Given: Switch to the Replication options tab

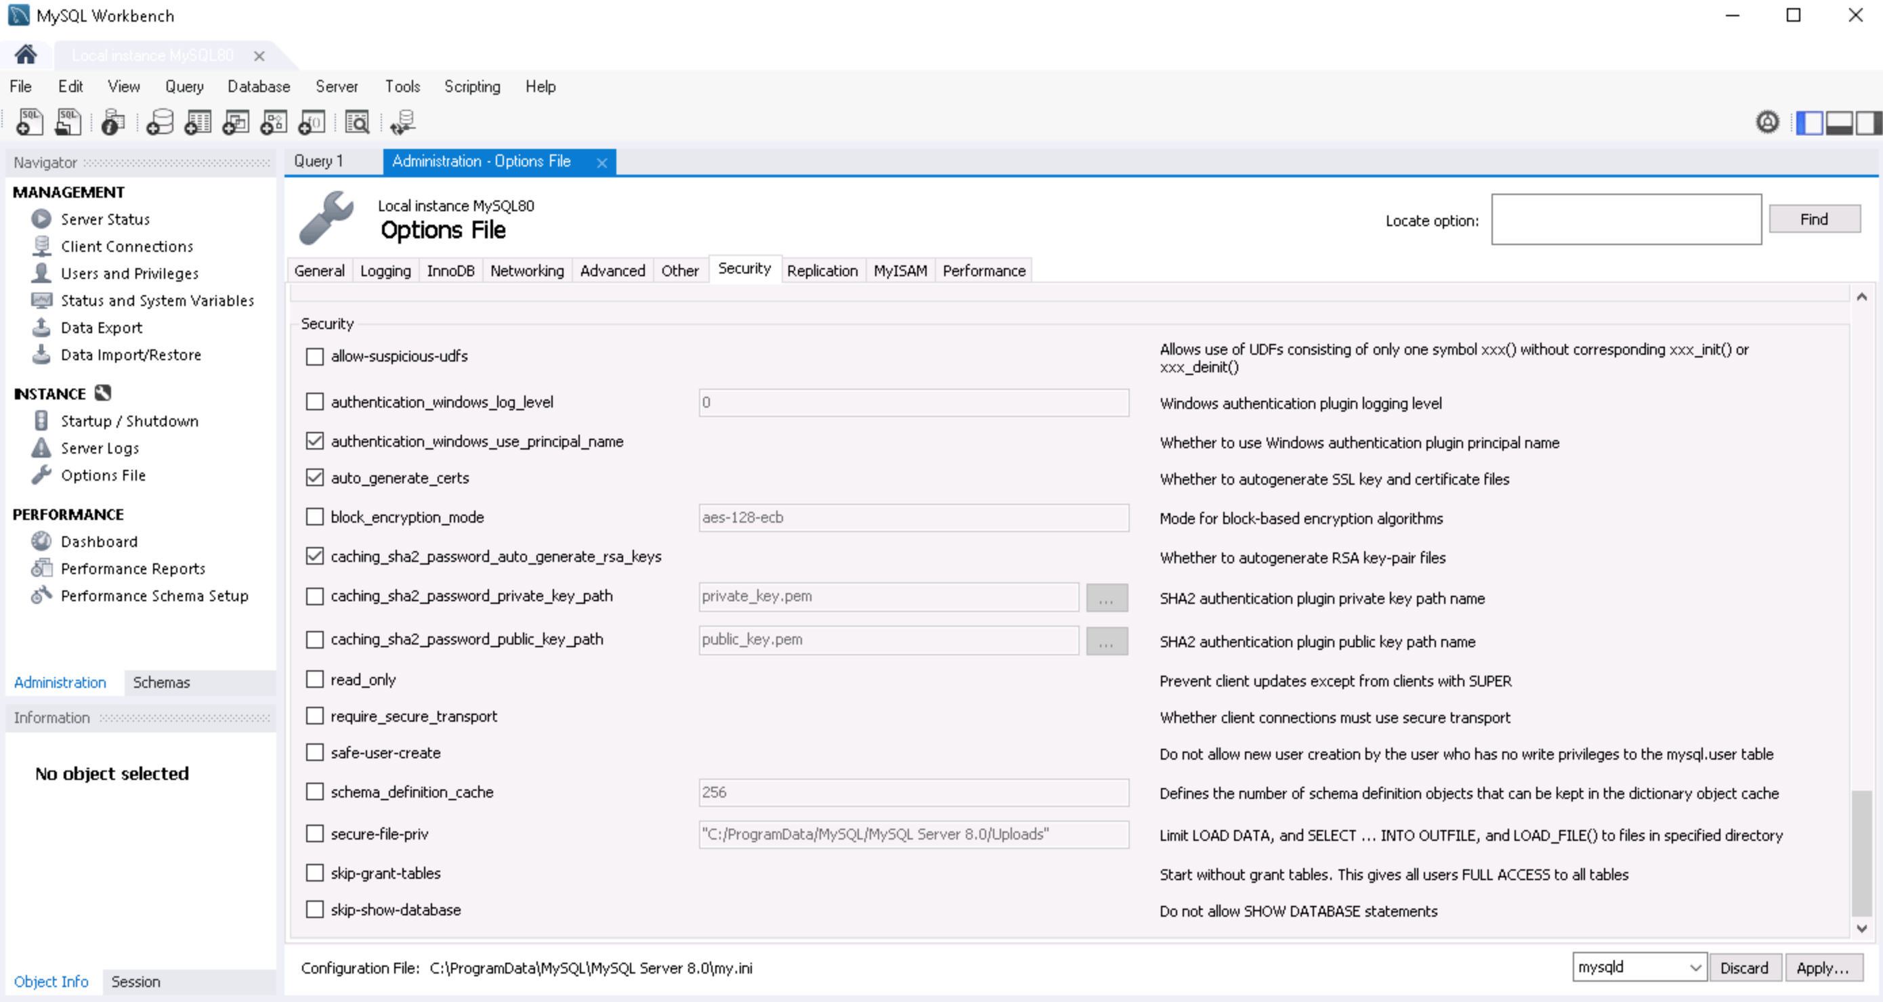Looking at the screenshot, I should (823, 269).
